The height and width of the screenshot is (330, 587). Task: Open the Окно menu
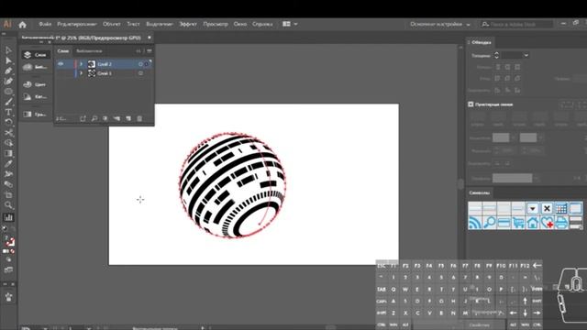(240, 24)
